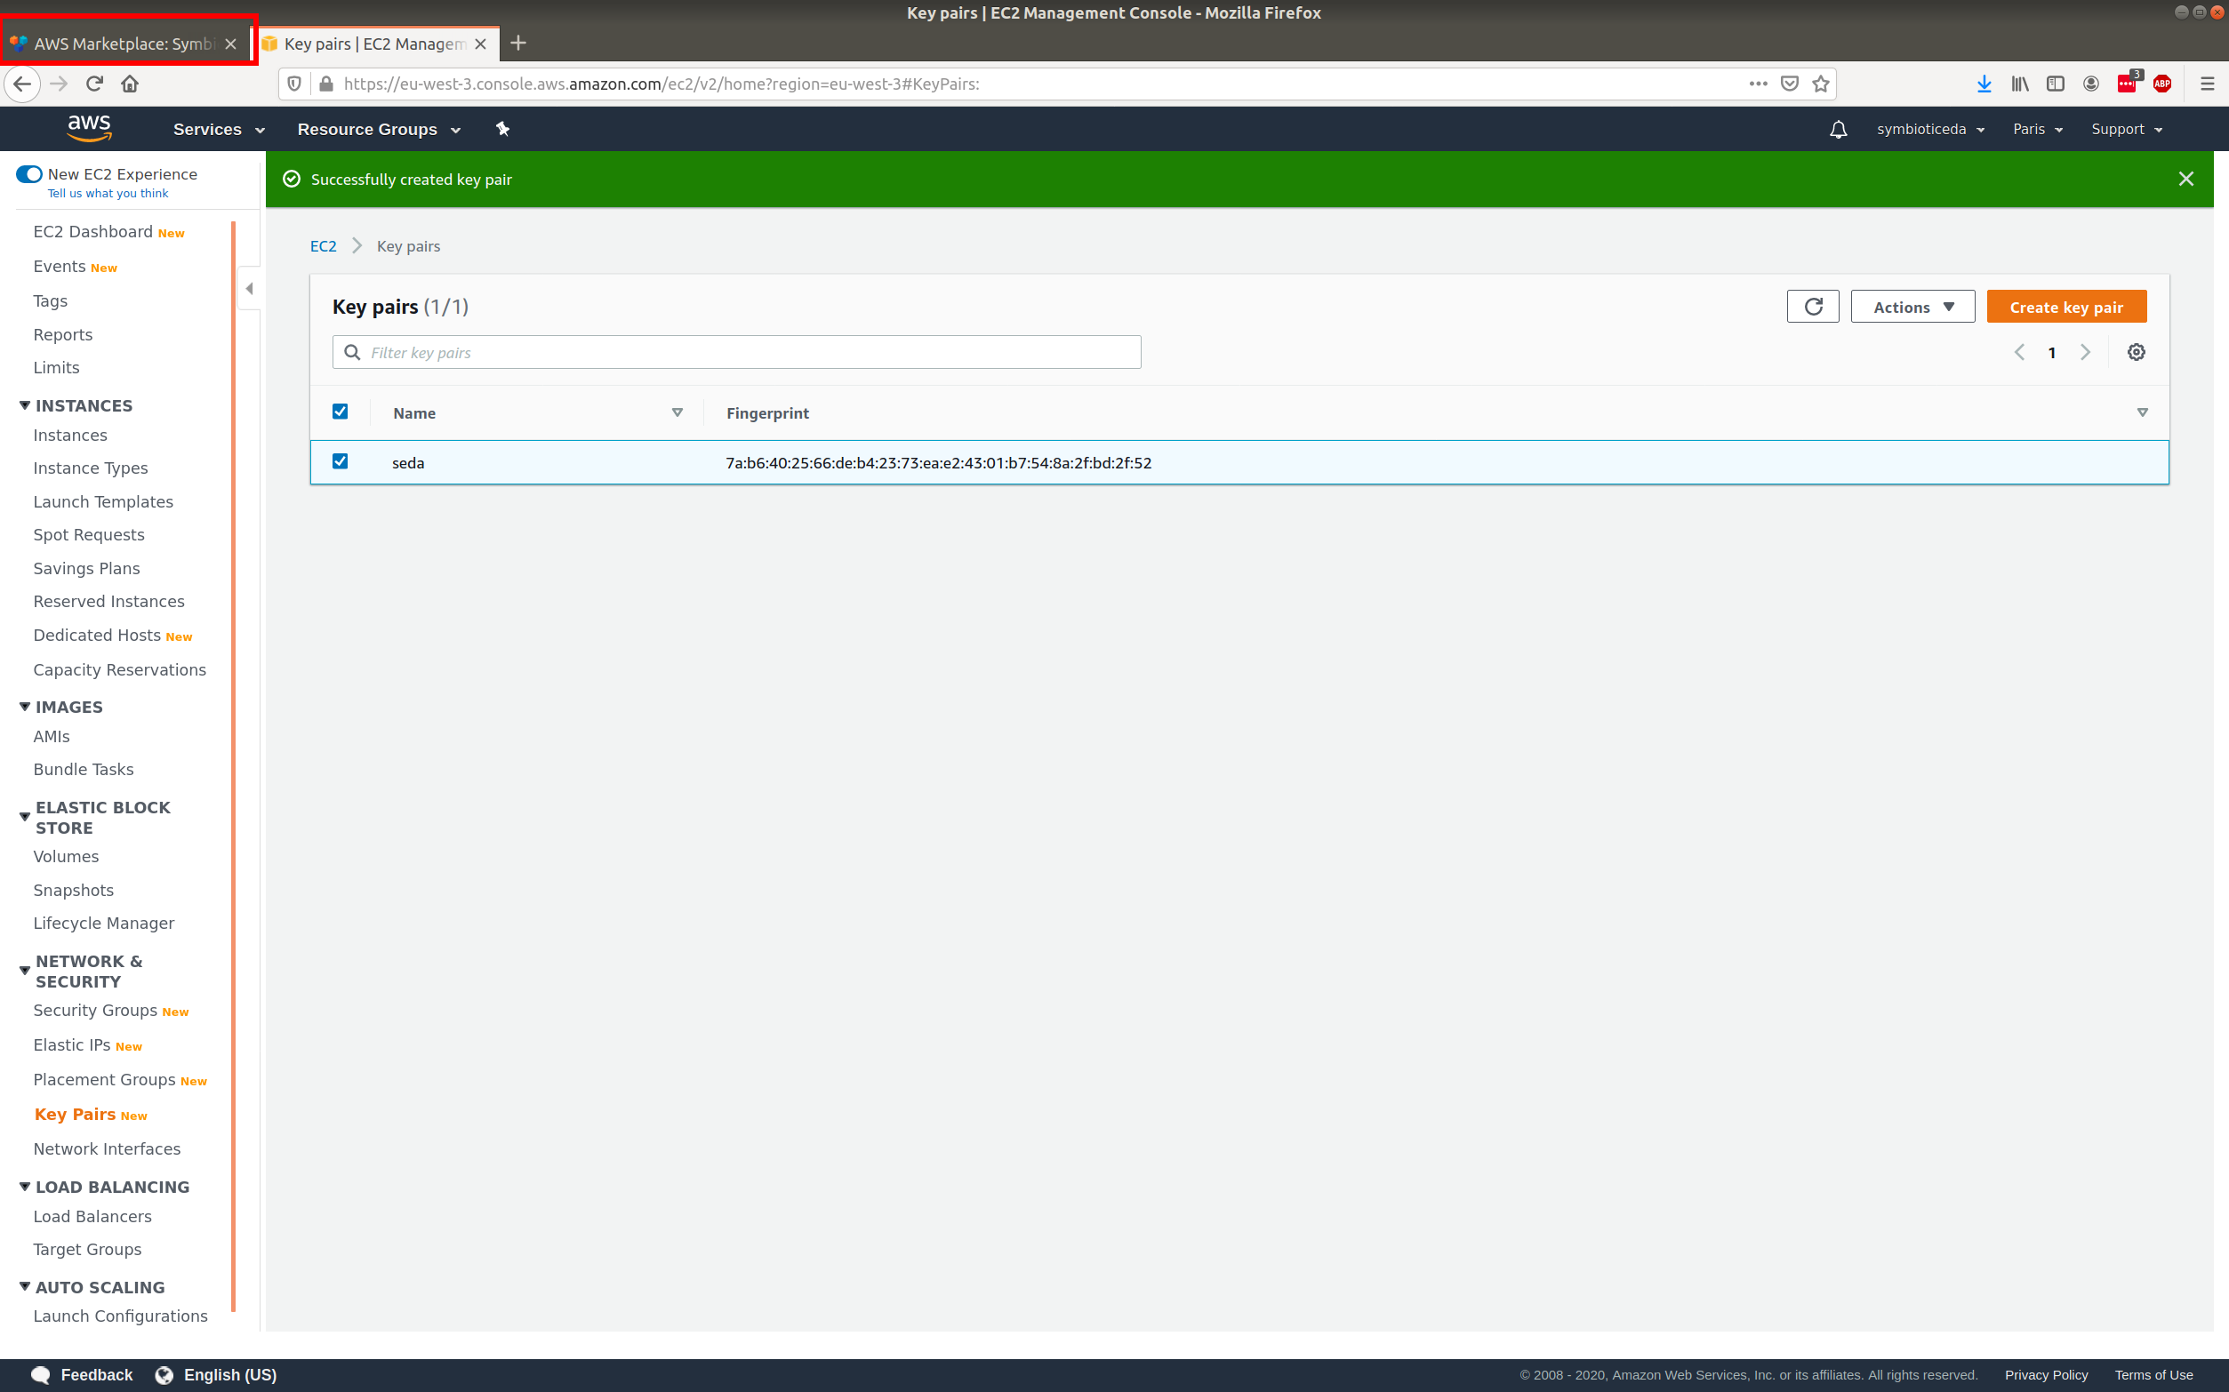
Task: Open the browser home page icon
Action: 130,84
